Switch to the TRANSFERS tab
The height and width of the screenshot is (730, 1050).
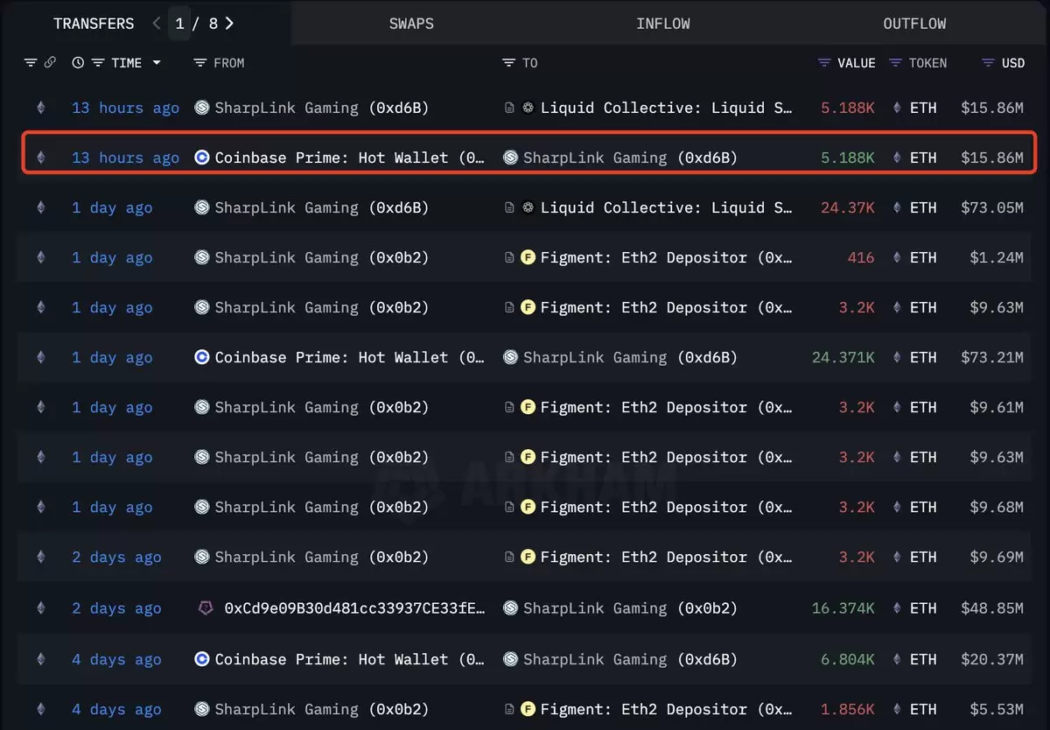pos(94,24)
